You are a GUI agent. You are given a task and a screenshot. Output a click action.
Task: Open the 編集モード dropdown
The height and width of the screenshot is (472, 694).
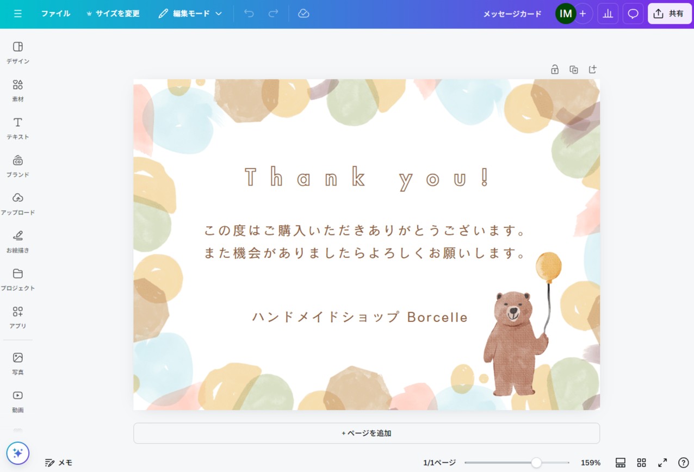pyautogui.click(x=190, y=14)
